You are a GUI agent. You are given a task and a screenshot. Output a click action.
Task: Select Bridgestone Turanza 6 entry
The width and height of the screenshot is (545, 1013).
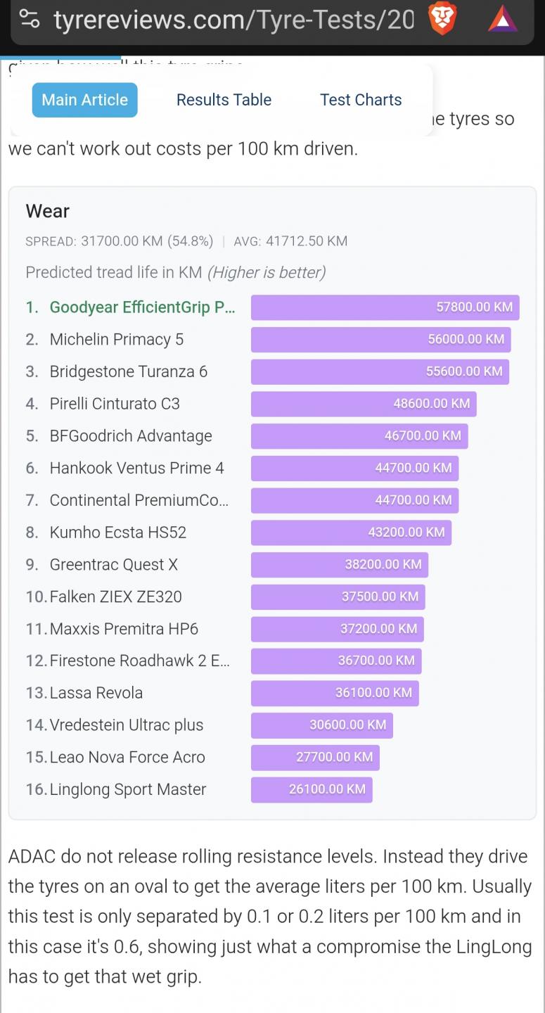(x=128, y=371)
